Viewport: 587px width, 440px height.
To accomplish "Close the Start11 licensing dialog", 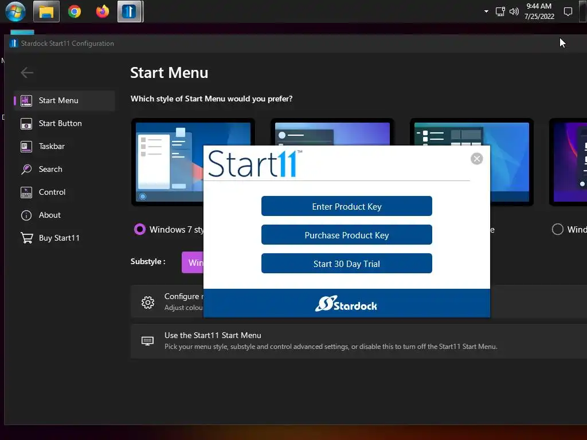I will point(476,159).
